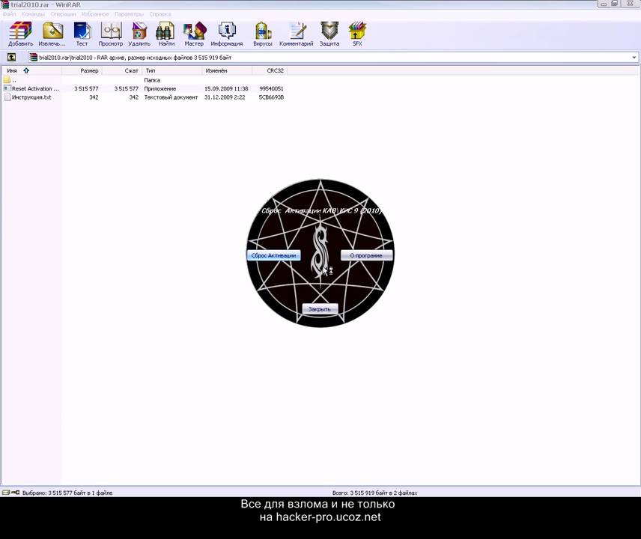Click the Защита (Protect) shield icon
Viewport: 641px width, 539px height.
pyautogui.click(x=329, y=34)
